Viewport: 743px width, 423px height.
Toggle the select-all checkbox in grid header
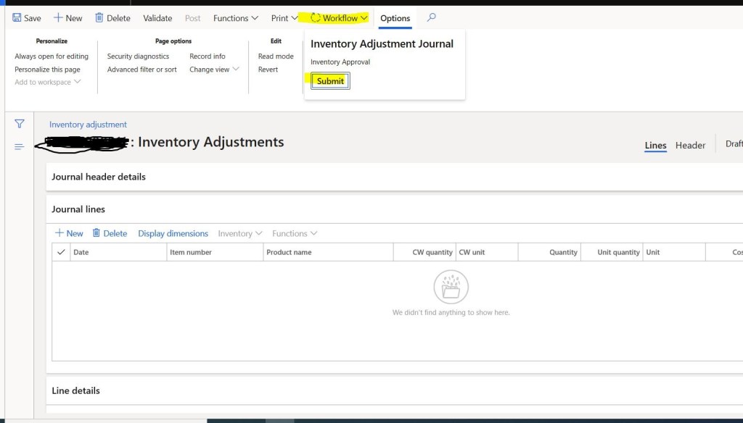click(62, 252)
